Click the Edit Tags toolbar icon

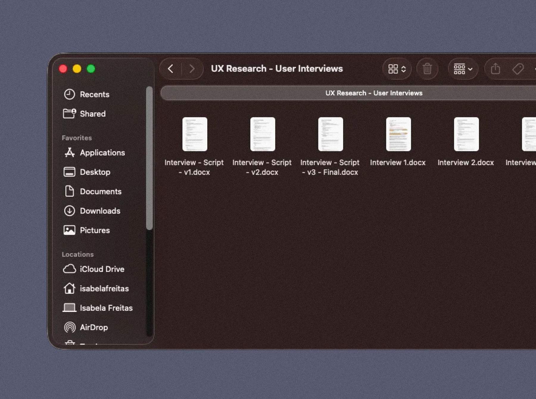tap(518, 69)
